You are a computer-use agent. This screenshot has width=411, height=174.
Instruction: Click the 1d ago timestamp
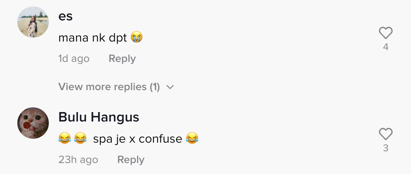[74, 59]
